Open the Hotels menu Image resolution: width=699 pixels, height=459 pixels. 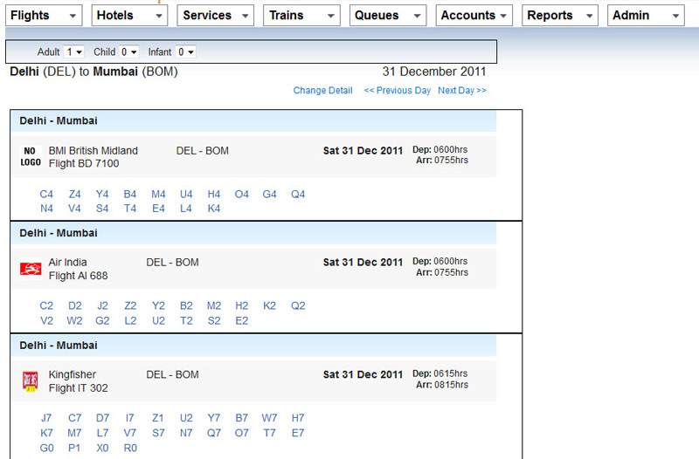click(x=129, y=16)
